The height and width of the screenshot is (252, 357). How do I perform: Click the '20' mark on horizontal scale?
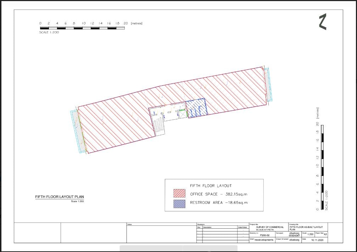tap(126, 23)
